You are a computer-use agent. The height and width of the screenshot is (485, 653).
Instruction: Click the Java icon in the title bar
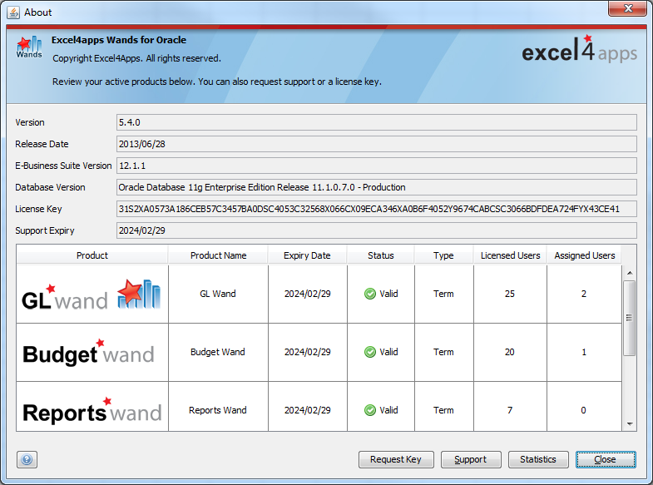[13, 12]
